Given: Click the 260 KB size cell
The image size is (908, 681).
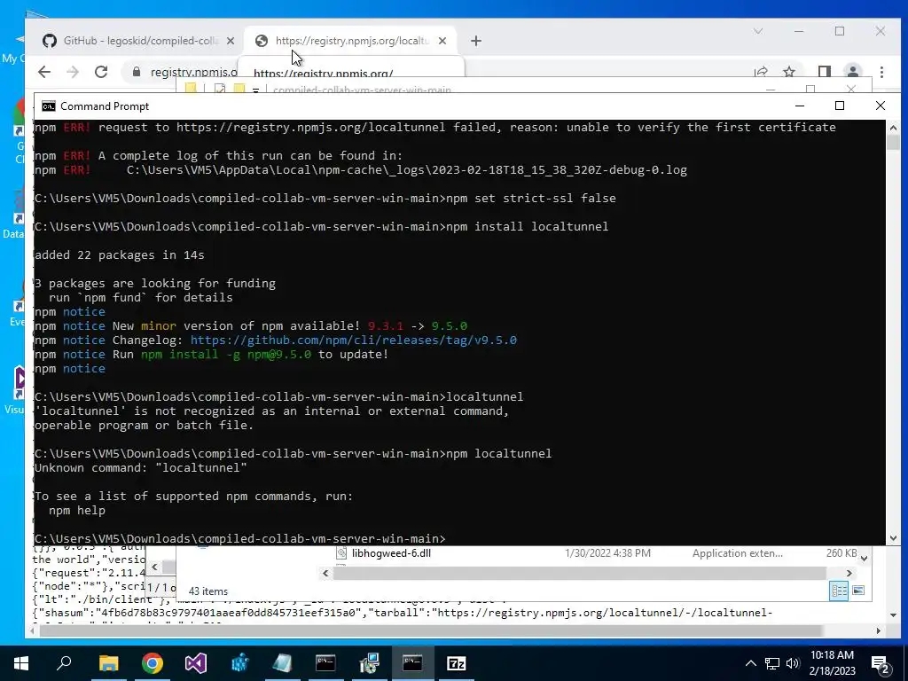Looking at the screenshot, I should (841, 553).
